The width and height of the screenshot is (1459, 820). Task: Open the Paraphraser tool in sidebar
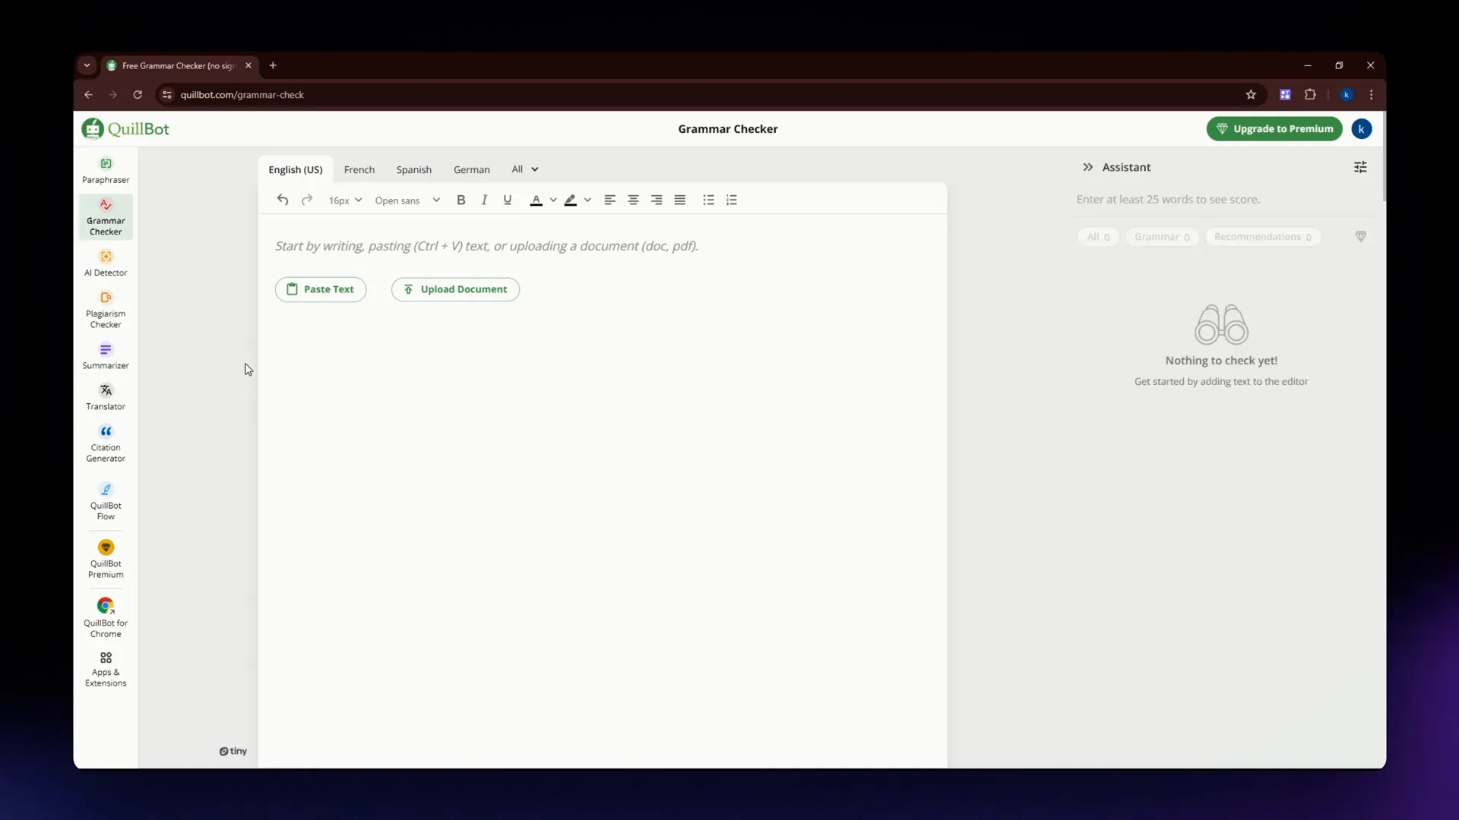pyautogui.click(x=106, y=171)
